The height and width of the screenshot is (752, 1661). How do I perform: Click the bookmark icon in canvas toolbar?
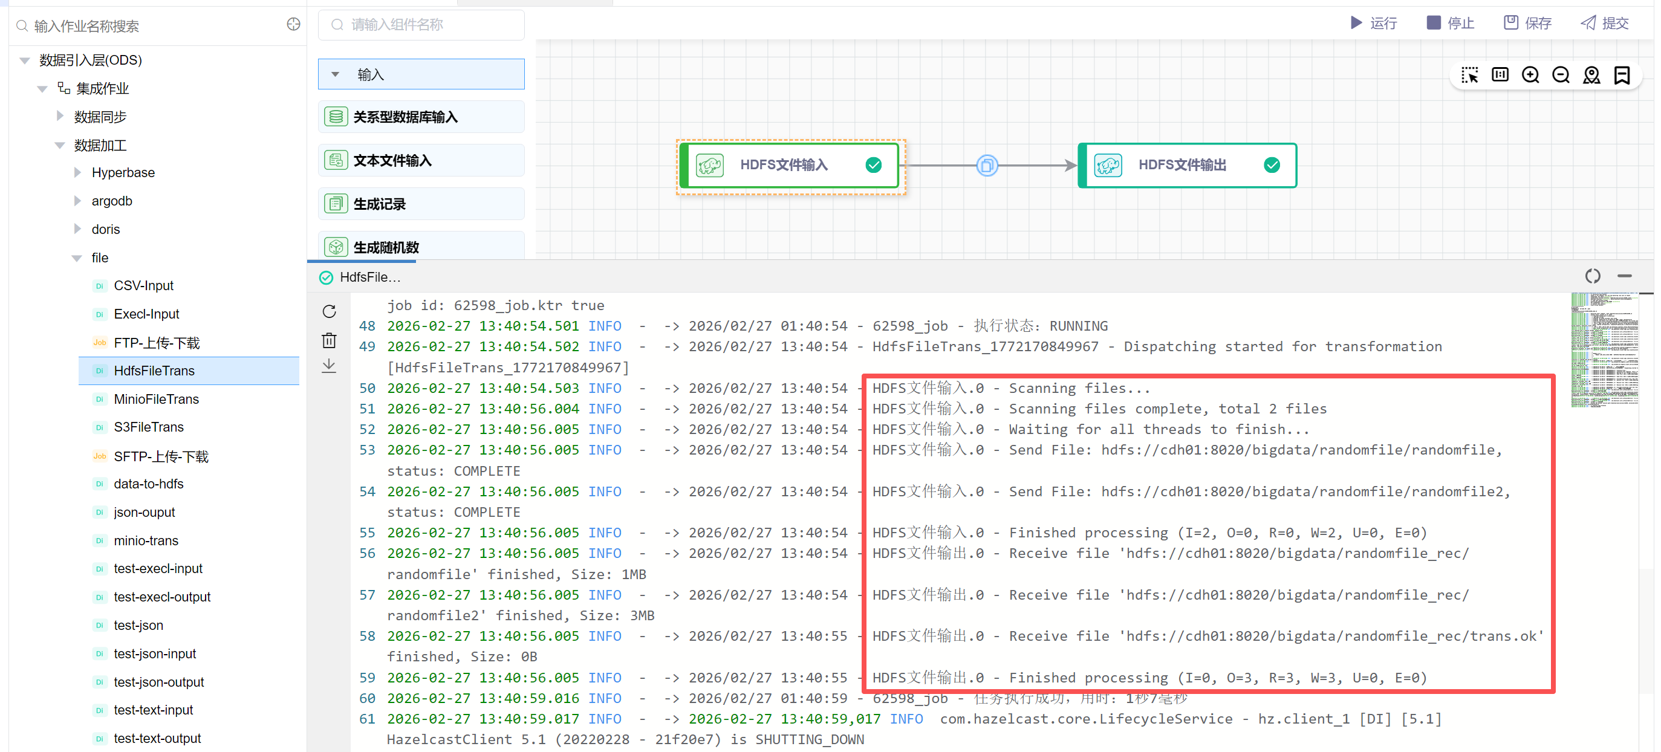[1622, 76]
